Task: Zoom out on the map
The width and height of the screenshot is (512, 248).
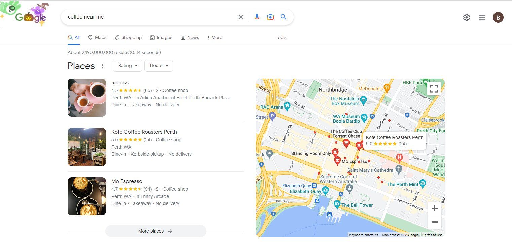Action: [x=434, y=222]
